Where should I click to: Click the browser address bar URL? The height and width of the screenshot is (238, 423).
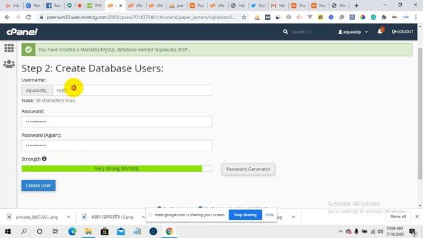[x=141, y=17]
